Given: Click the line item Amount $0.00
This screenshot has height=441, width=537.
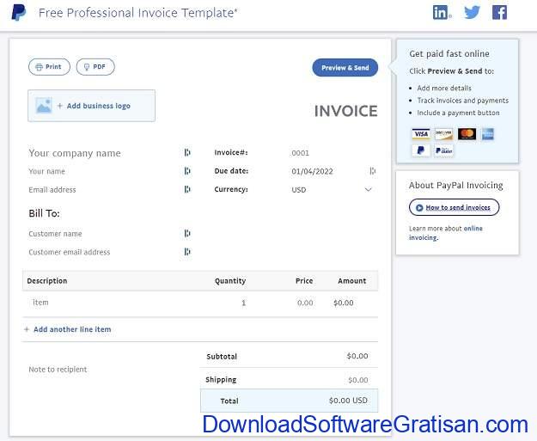Looking at the screenshot, I should 344,303.
